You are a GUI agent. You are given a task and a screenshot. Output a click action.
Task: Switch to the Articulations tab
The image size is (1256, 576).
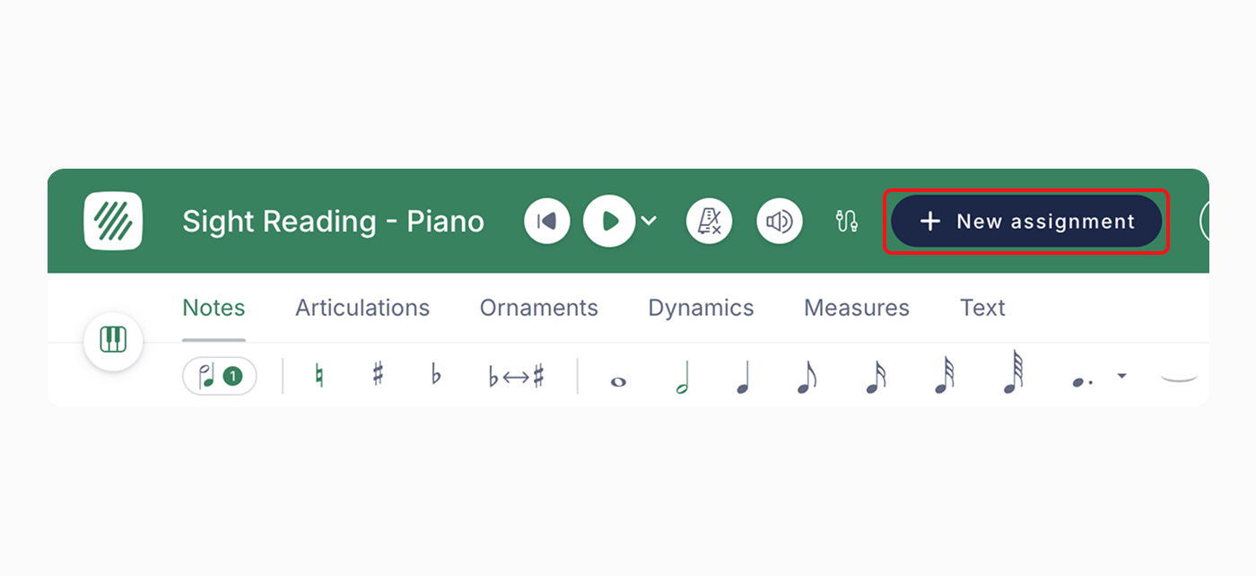pyautogui.click(x=362, y=308)
